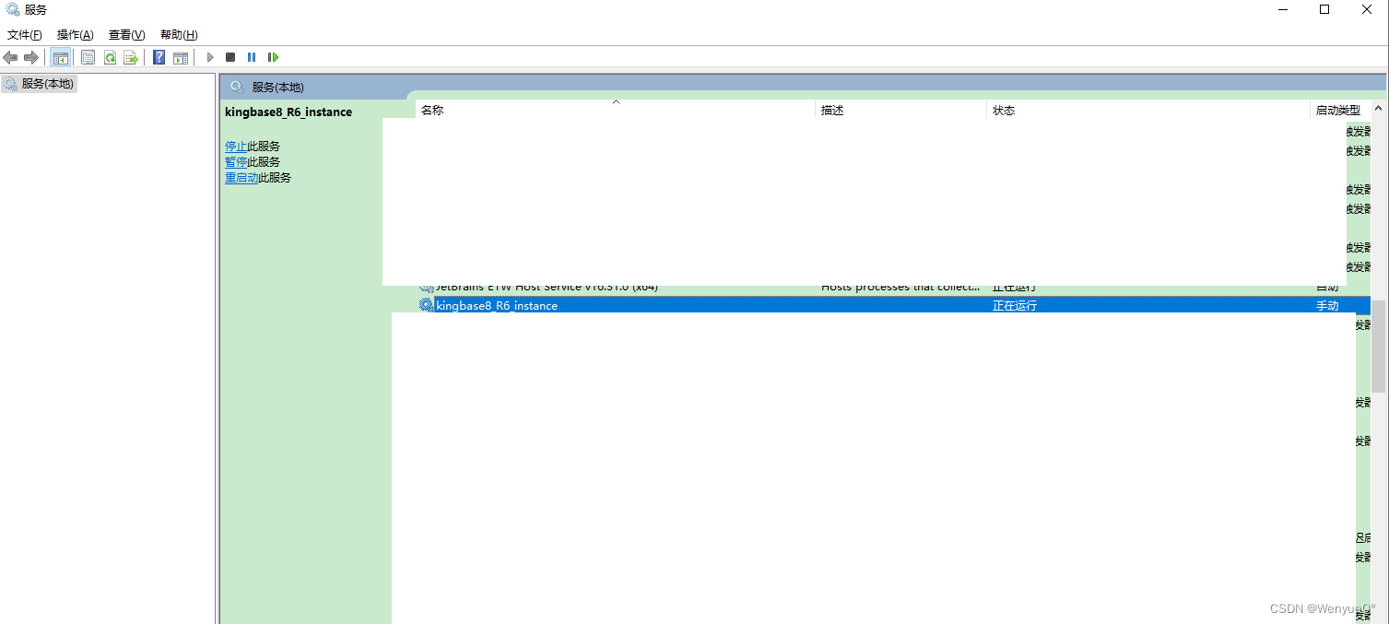Viewport: 1389px width, 624px height.
Task: Click the services list vertical scrollbar thumb
Action: pos(1378,346)
